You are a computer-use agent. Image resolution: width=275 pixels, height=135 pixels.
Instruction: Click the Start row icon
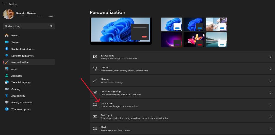click(x=95, y=128)
